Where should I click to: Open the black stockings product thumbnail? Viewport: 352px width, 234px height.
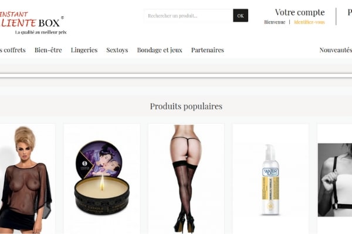pyautogui.click(x=186, y=179)
